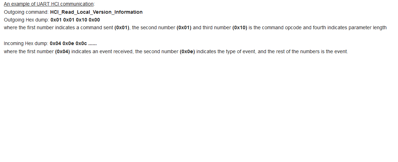Click the HCI_Read_Local_Version_Information command name
Image resolution: width=398 pixels, height=162 pixels.
point(96,12)
